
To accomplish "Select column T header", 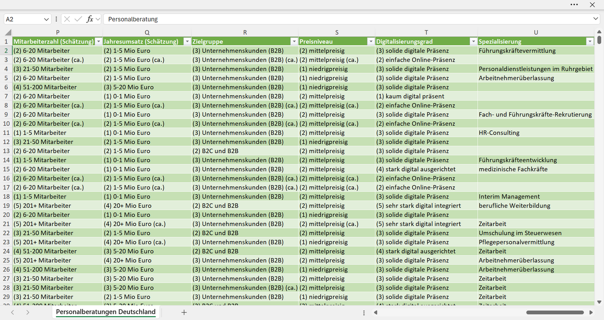I will [x=426, y=33].
